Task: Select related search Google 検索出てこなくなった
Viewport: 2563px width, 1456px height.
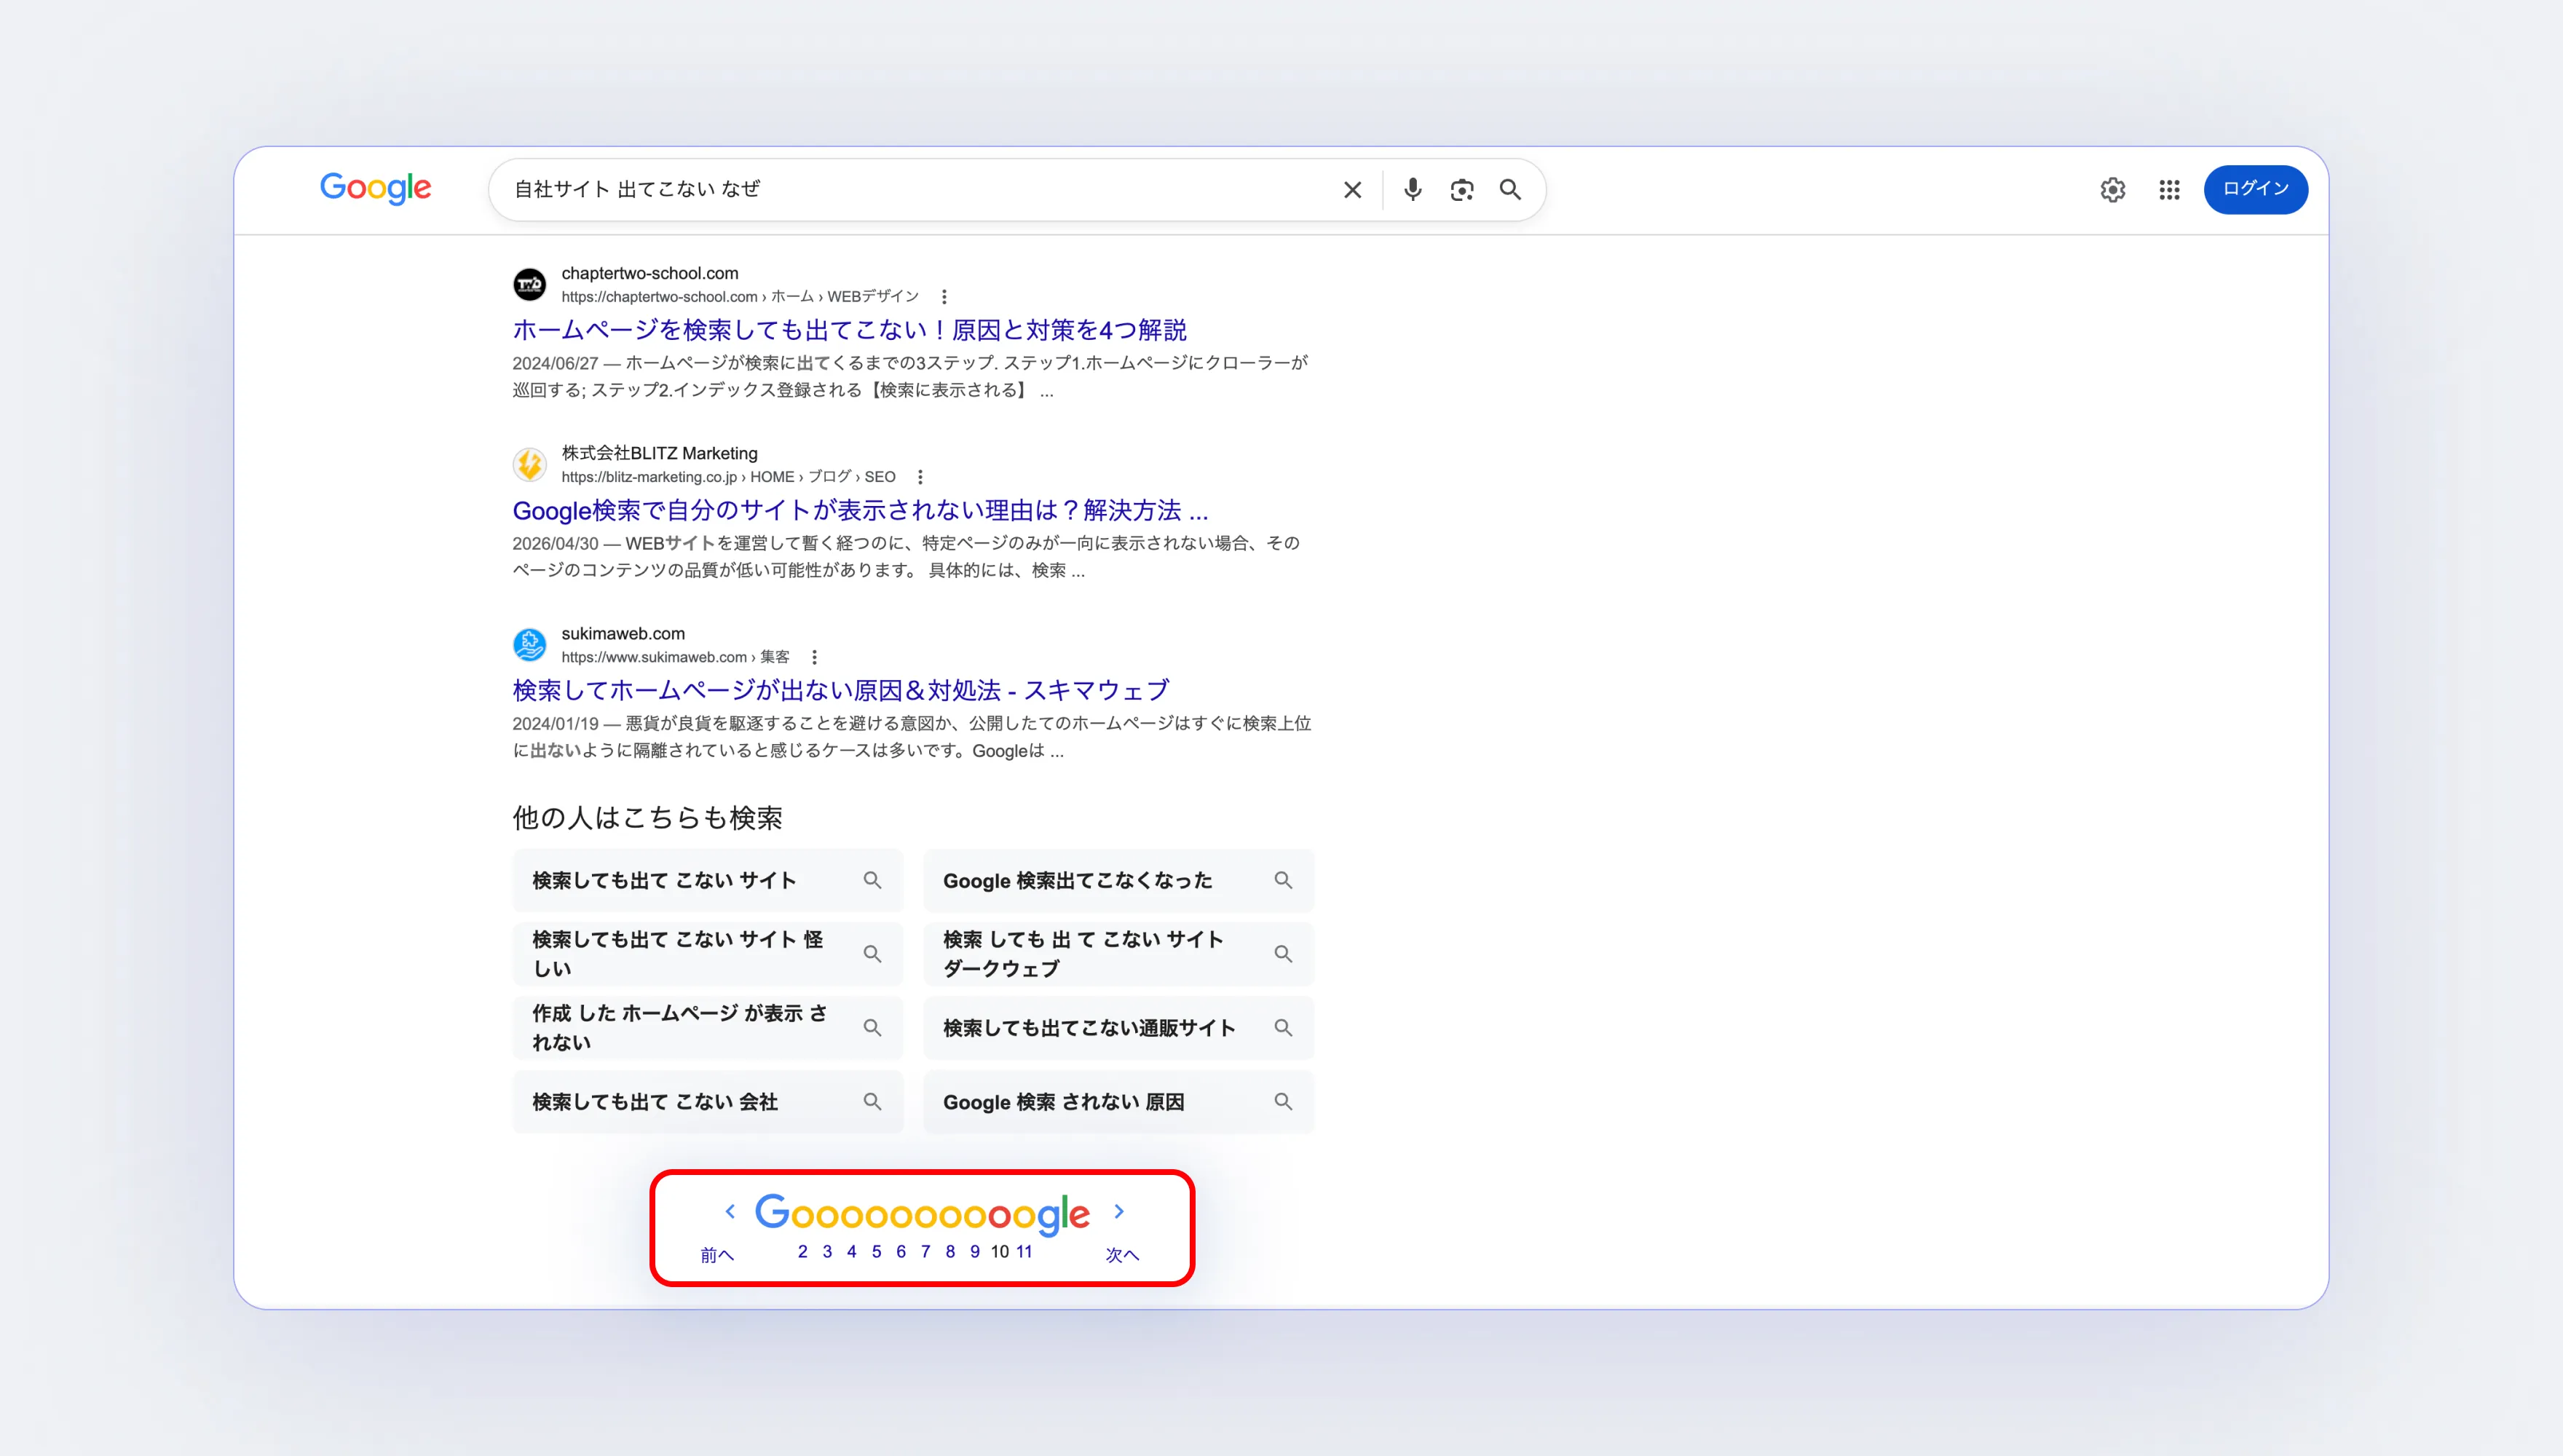Action: click(x=1118, y=880)
